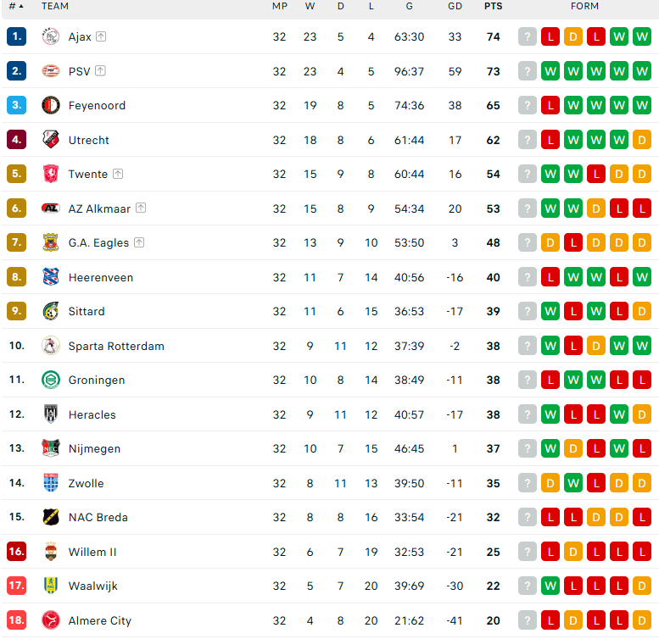The image size is (659, 639).
Task: Click the Ajax club crest icon
Action: tap(51, 36)
